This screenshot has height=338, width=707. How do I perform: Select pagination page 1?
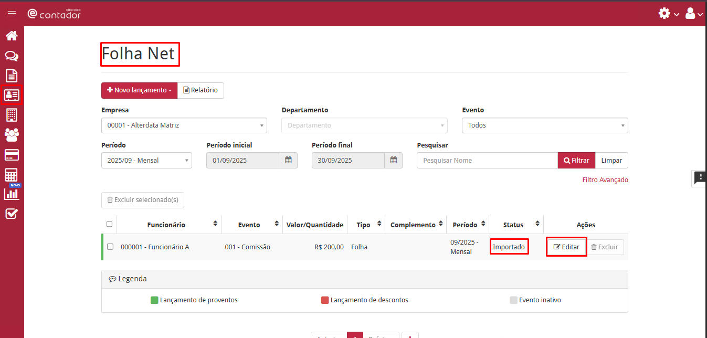[355, 335]
